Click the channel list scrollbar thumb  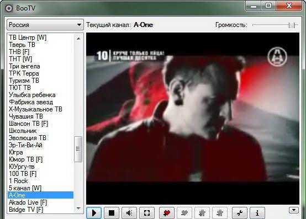[x=78, y=149]
